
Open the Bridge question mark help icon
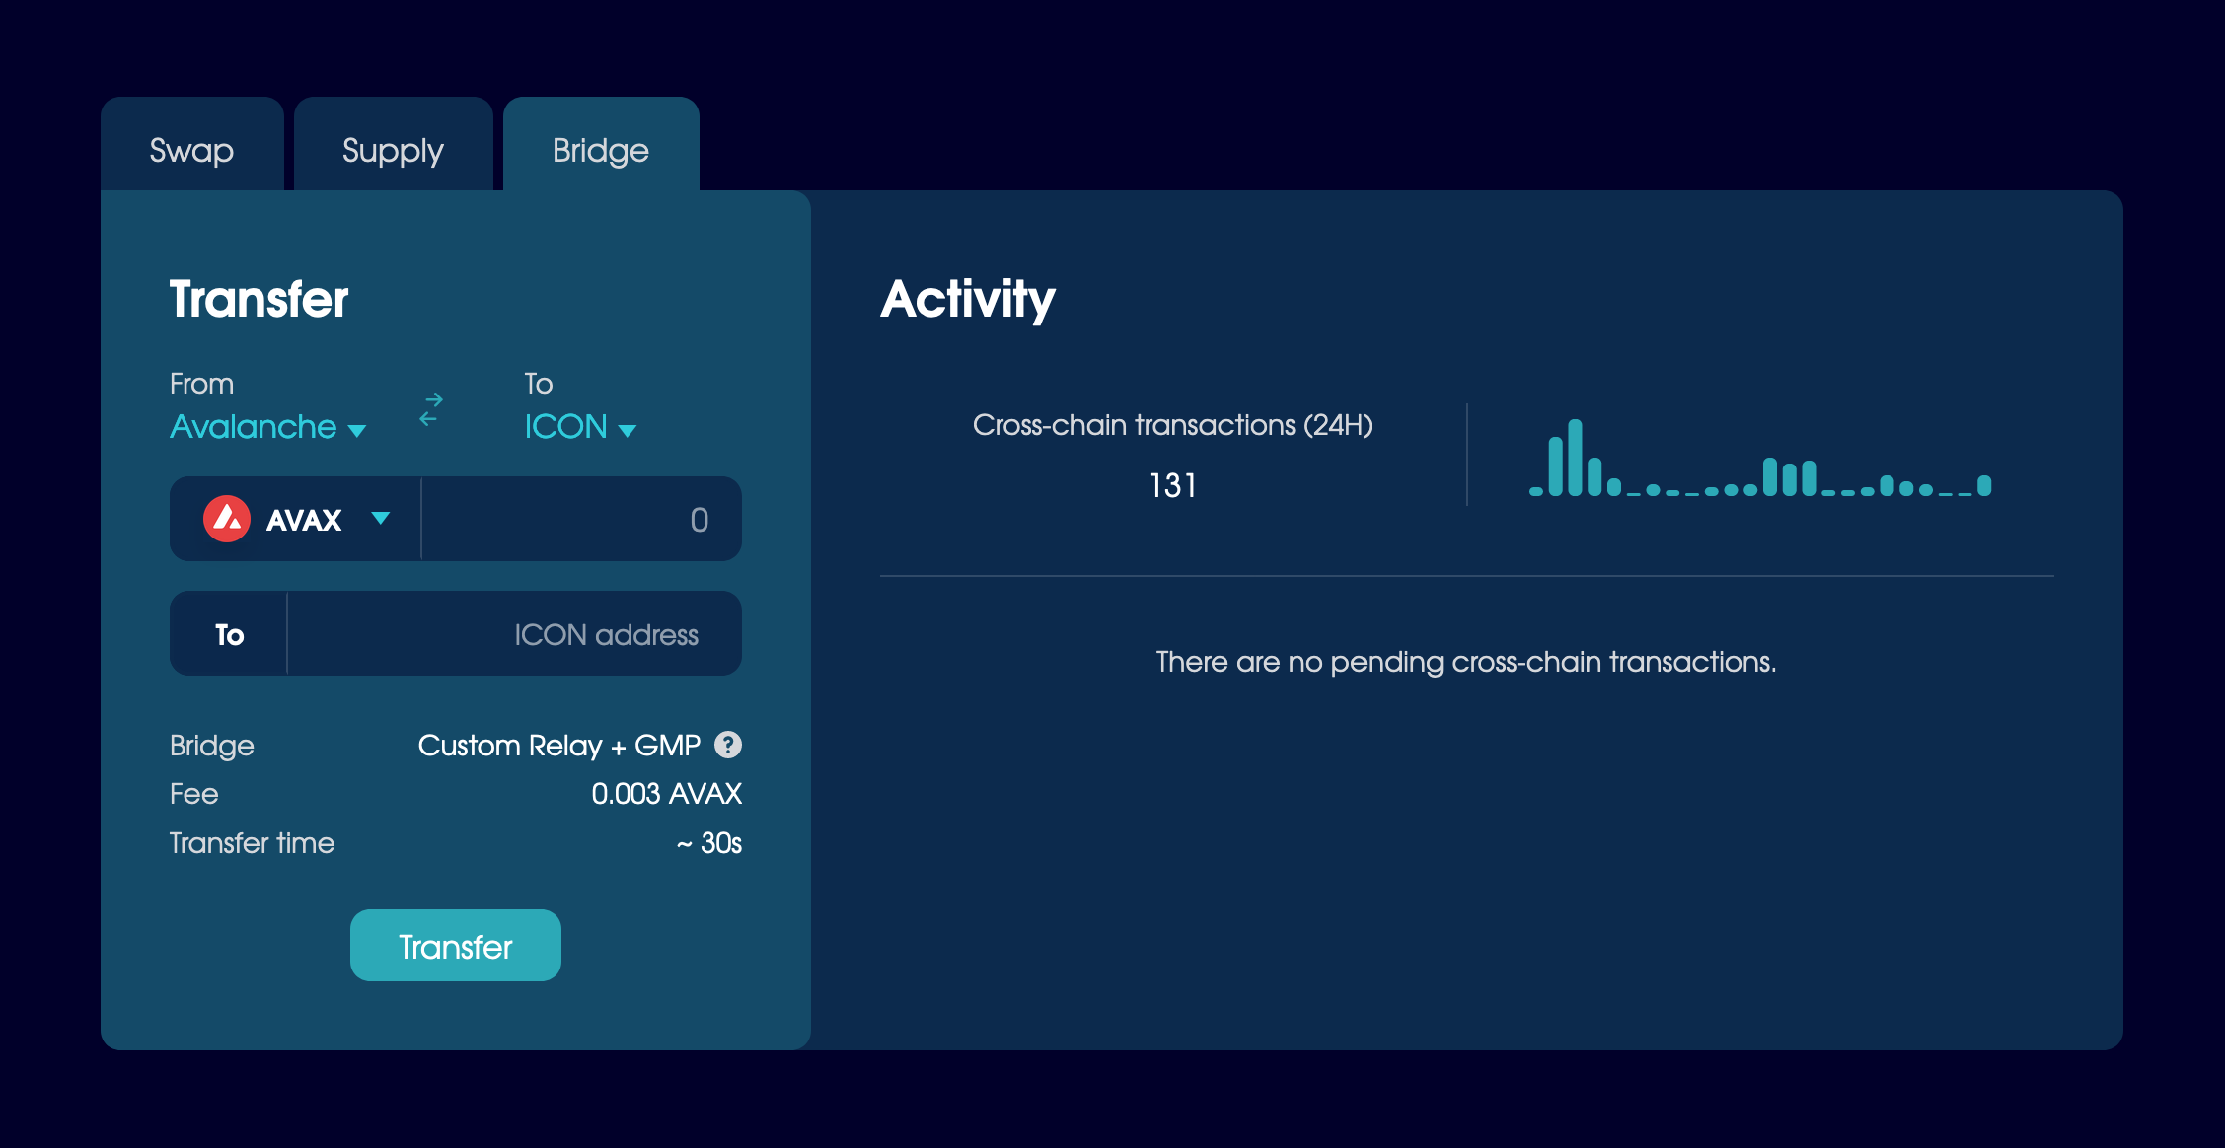(x=728, y=745)
